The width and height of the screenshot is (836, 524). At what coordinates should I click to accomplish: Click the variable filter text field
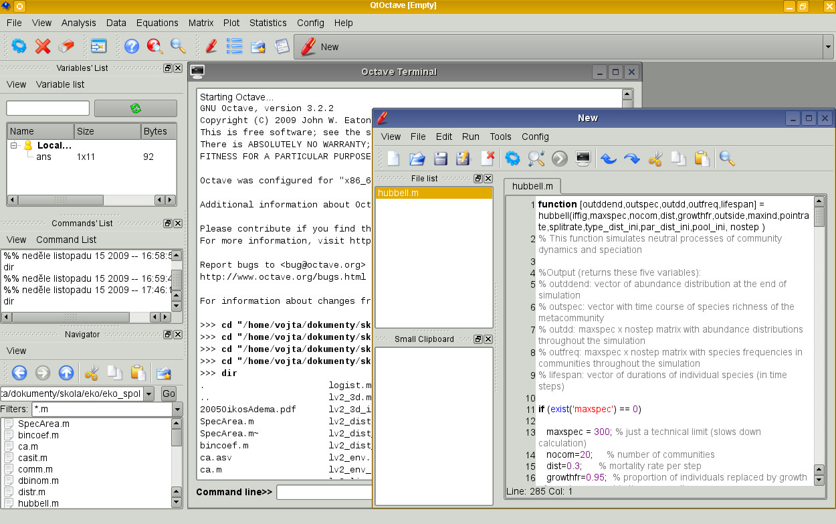coord(47,108)
